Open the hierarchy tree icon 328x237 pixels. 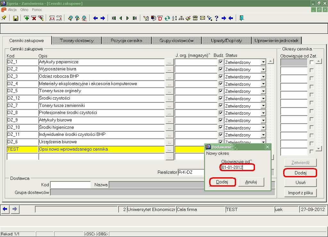[x=181, y=18]
